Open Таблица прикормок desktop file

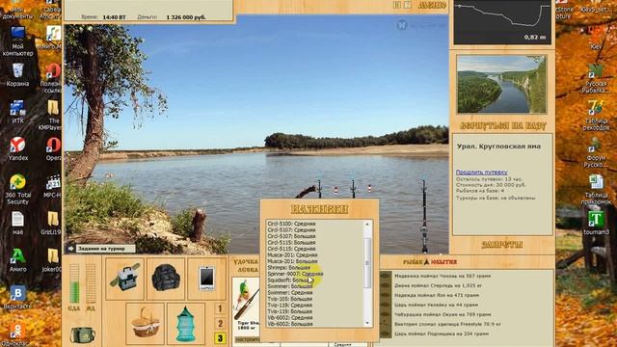tap(596, 189)
